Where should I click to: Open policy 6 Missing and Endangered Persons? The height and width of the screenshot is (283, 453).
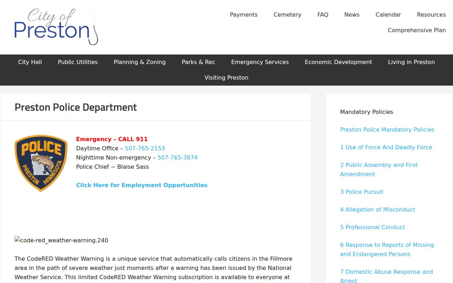point(387,249)
